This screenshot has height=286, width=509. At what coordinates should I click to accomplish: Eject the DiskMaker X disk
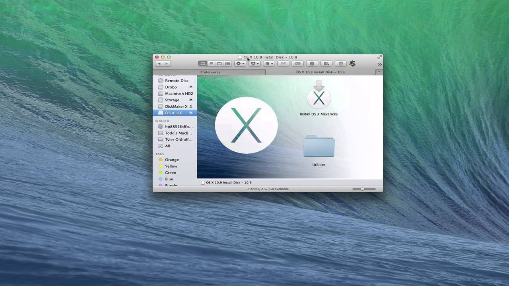click(191, 106)
